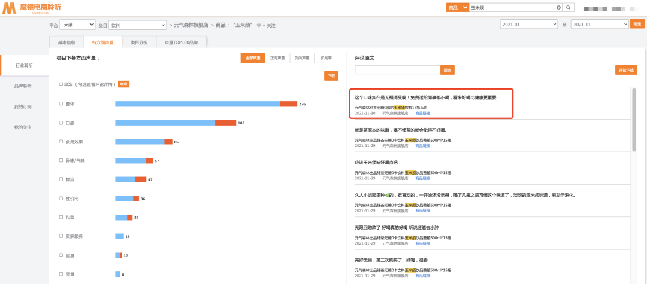This screenshot has height=284, width=647.
Task: Switch to the 类目分析 tab
Action: [x=139, y=42]
